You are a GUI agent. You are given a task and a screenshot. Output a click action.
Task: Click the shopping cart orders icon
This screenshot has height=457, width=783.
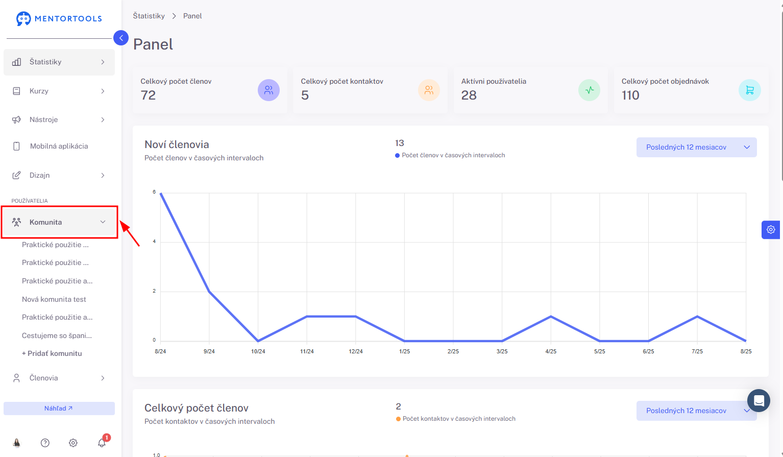click(750, 90)
